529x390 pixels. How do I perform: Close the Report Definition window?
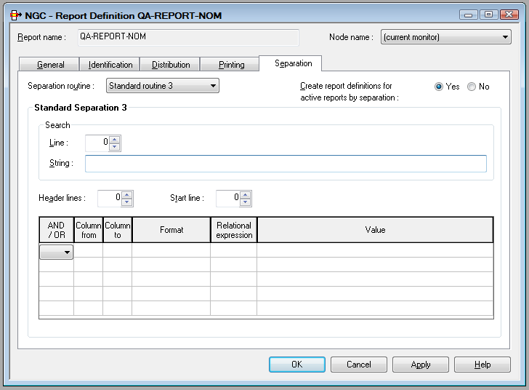(x=509, y=15)
